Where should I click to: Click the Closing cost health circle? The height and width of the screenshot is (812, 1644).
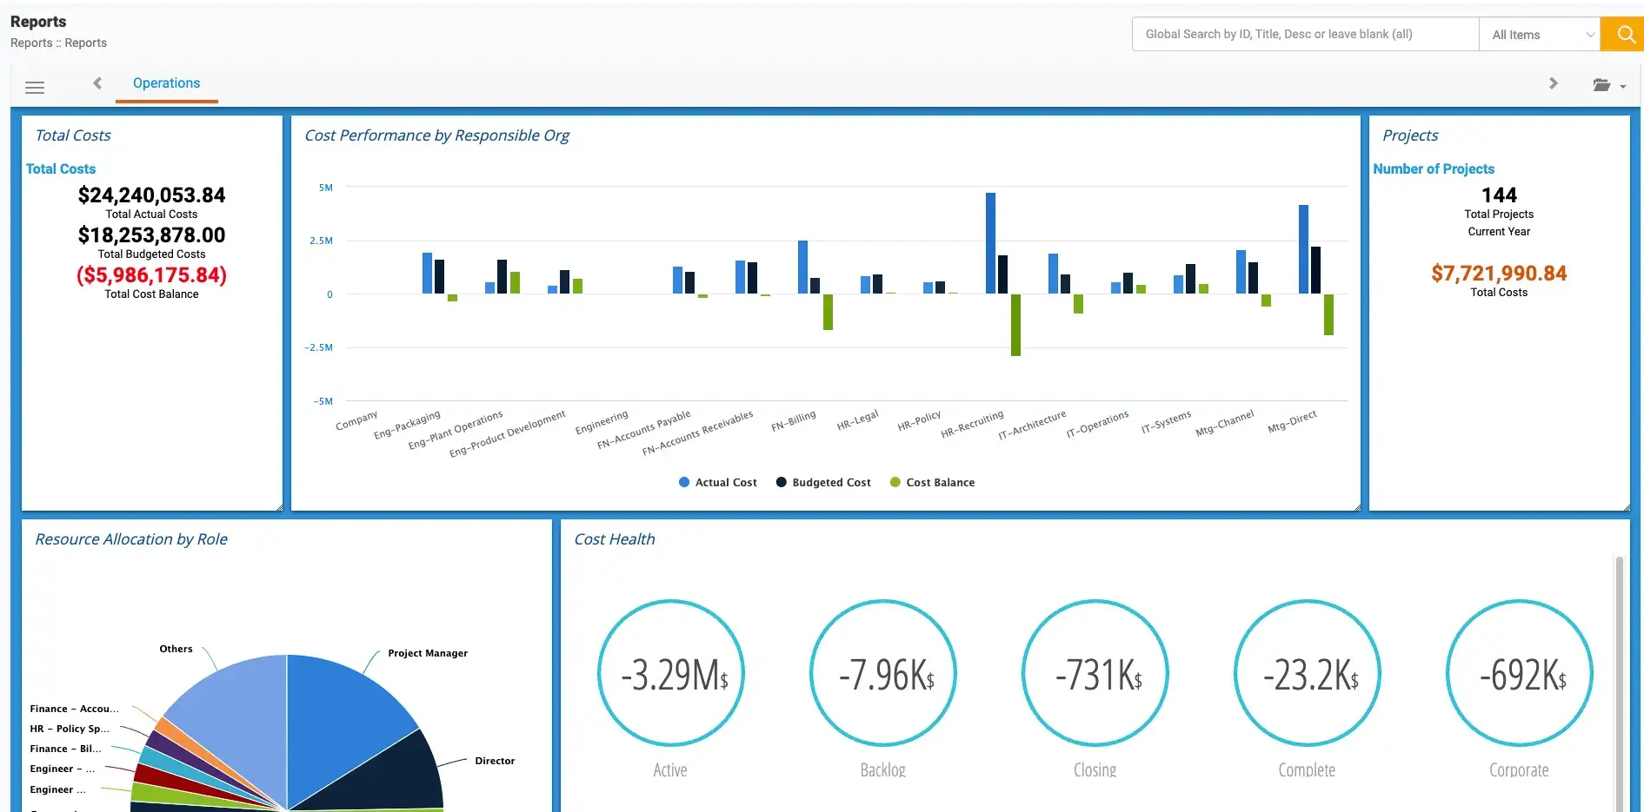coord(1095,673)
